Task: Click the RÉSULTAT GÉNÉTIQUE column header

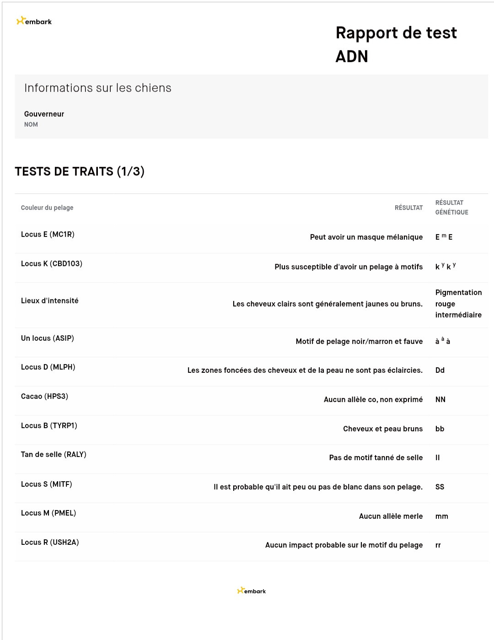Action: (x=451, y=207)
